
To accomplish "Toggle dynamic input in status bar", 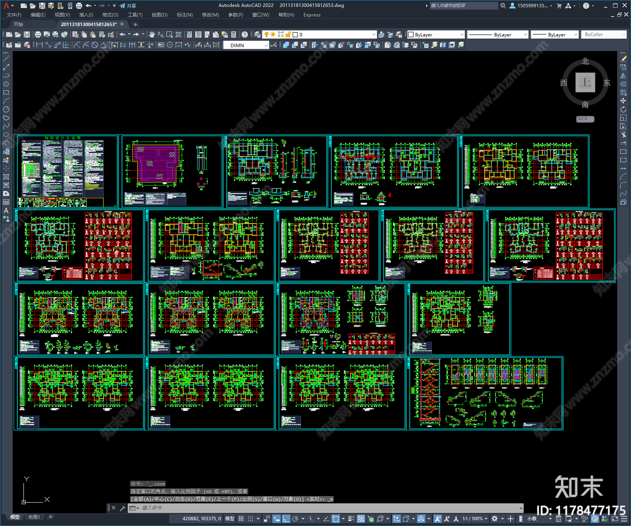I will click(x=276, y=519).
